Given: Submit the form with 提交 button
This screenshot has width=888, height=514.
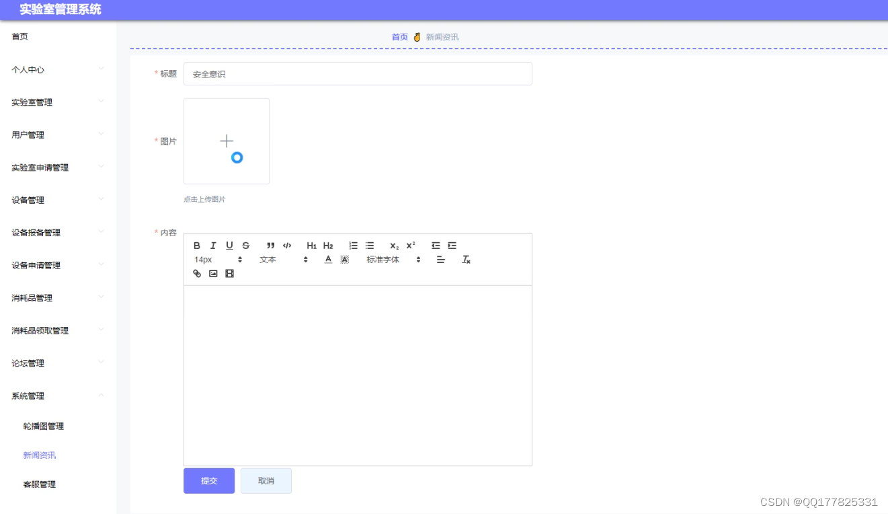Looking at the screenshot, I should tap(209, 481).
